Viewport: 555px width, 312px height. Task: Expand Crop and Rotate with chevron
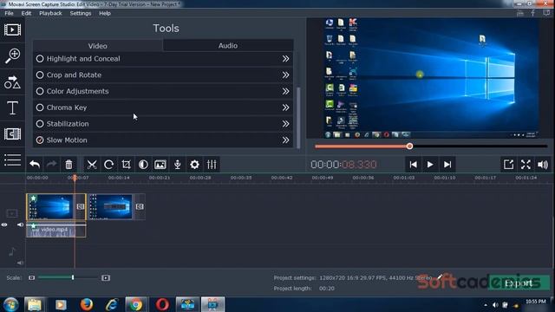coord(285,75)
